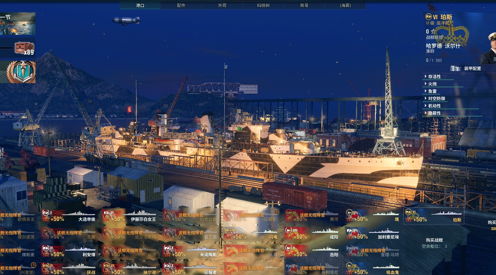This screenshot has width=496, height=275.
Task: Click the VI 级 巡洋舰 ship type text
Action: (x=438, y=23)
